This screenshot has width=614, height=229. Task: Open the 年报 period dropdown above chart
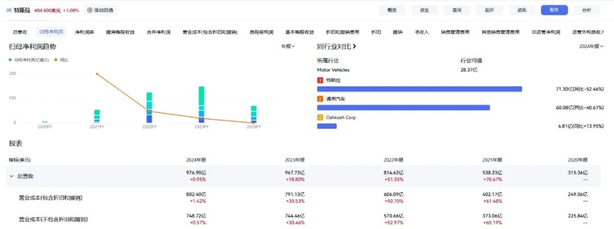288,46
